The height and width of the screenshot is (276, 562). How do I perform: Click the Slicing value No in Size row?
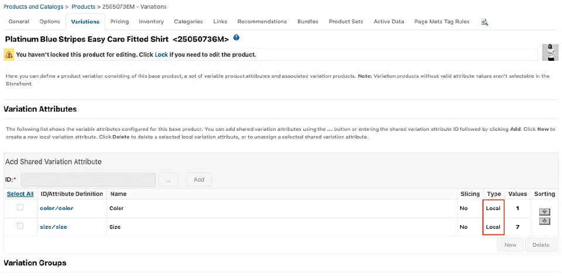pos(464,227)
